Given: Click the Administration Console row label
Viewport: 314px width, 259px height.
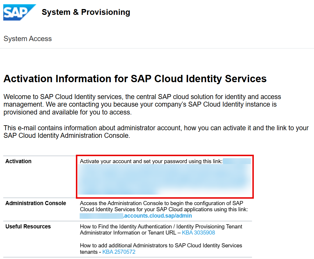Looking at the screenshot, I should click(x=36, y=203).
